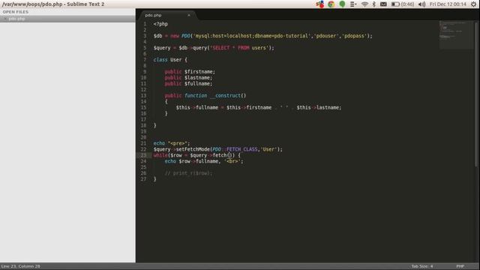The width and height of the screenshot is (480, 270).
Task: Click the green Hangouts tray icon
Action: pyautogui.click(x=342, y=4)
